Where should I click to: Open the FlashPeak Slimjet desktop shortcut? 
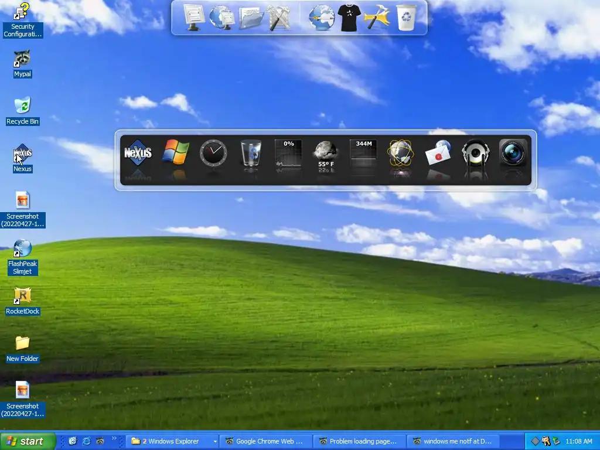[x=22, y=257]
